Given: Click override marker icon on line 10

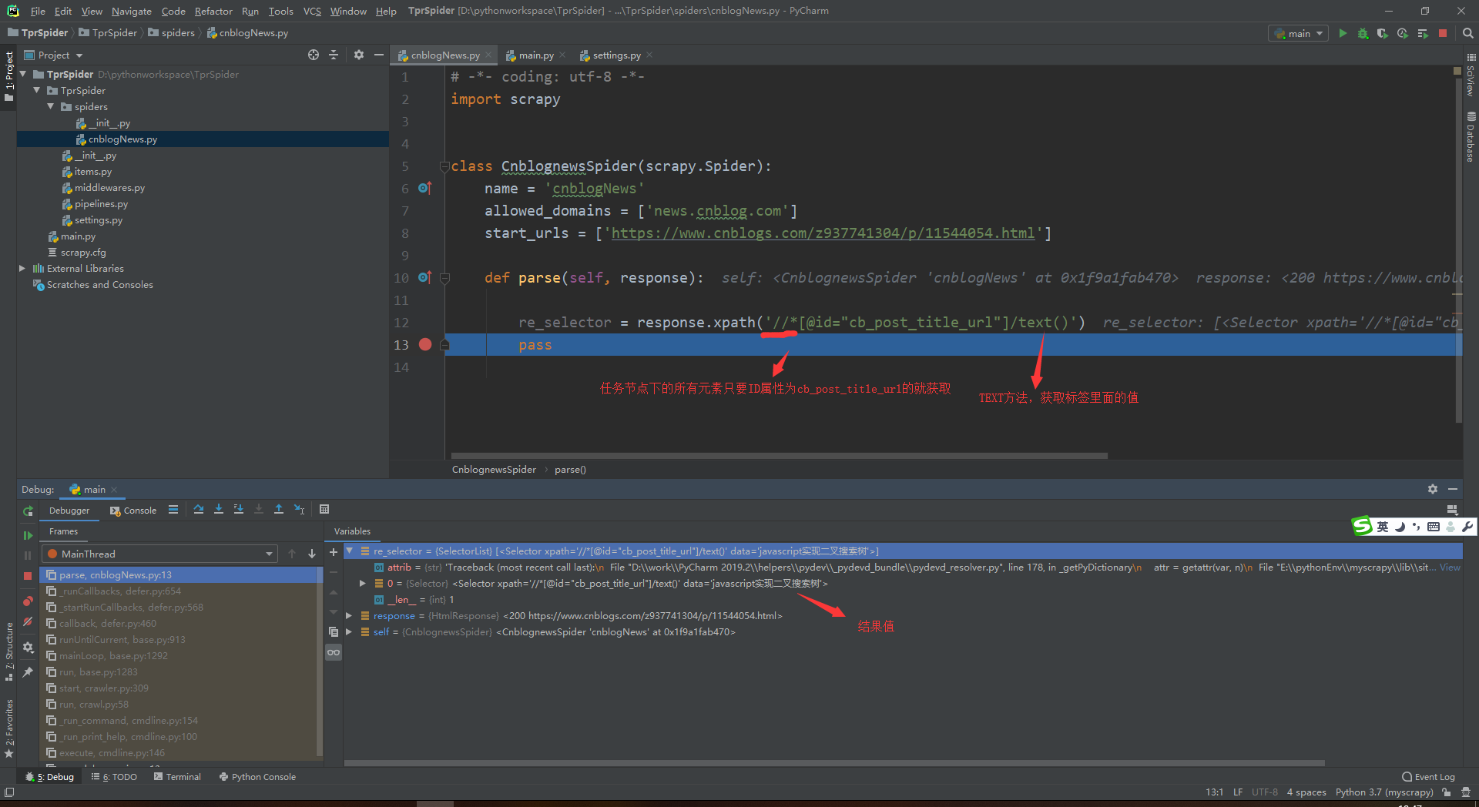Looking at the screenshot, I should 424,277.
